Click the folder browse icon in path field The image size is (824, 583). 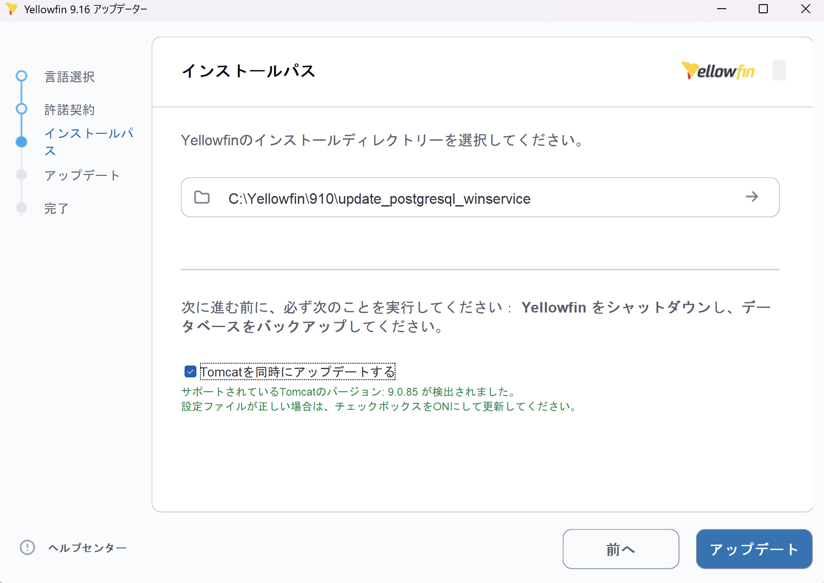pyautogui.click(x=202, y=197)
